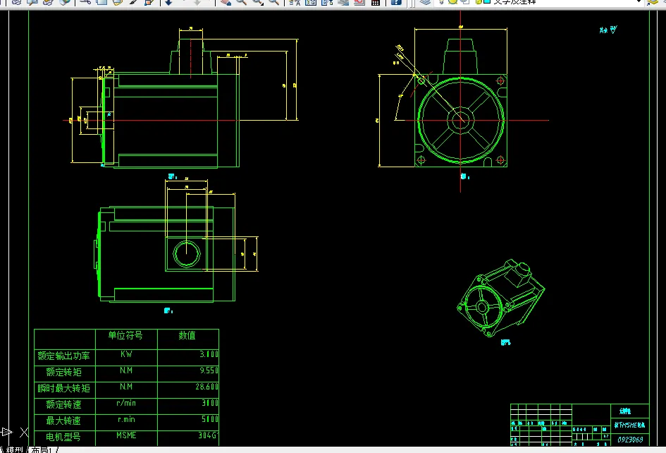The height and width of the screenshot is (453, 666).
Task: Click the QuickCalc calculator icon
Action: pos(376,1)
